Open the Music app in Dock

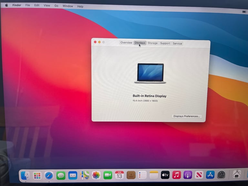[177, 175]
